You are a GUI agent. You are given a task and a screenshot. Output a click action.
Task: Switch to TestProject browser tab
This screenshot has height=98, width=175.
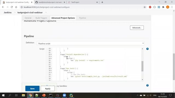[x=83, y=2]
